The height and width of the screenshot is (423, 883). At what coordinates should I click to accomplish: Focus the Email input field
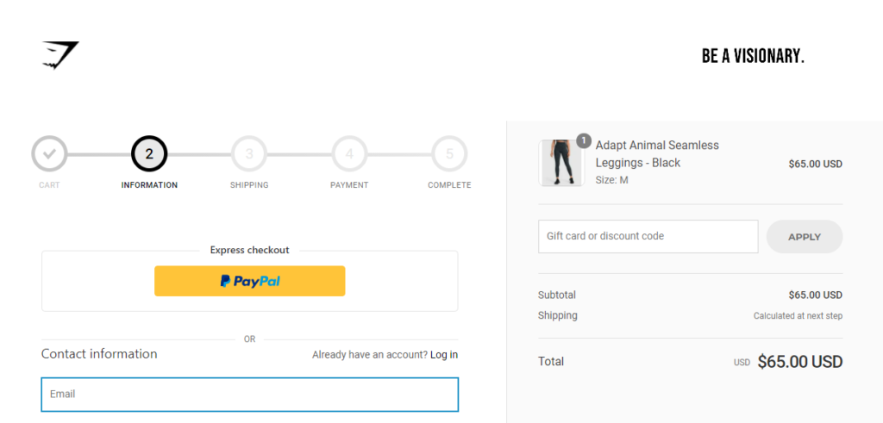coord(249,395)
